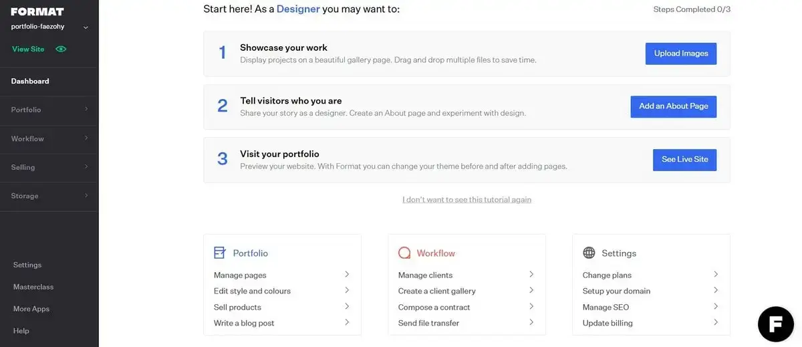The width and height of the screenshot is (802, 347).
Task: Open the round Format chat bubble icon
Action: pos(775,324)
